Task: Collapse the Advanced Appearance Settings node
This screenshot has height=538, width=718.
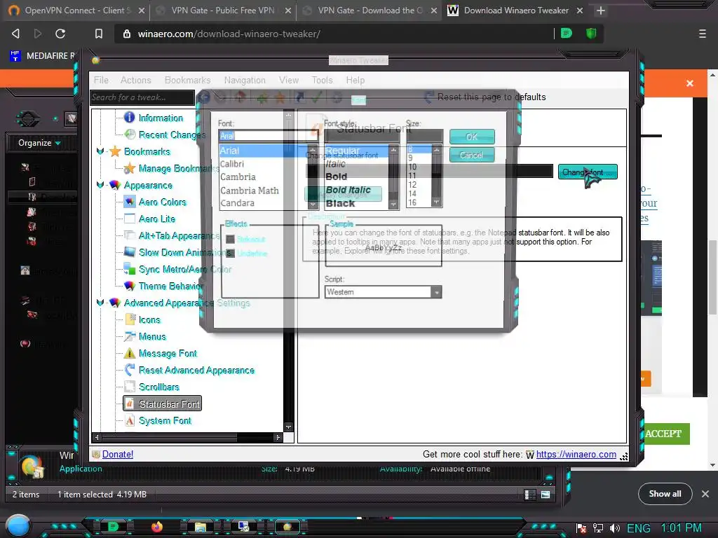Action: click(x=100, y=303)
